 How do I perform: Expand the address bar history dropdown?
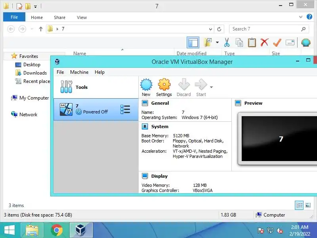click(210, 29)
